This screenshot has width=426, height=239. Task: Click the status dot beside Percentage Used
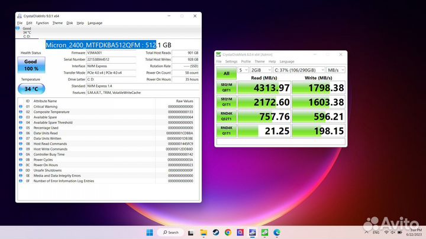click(x=21, y=127)
